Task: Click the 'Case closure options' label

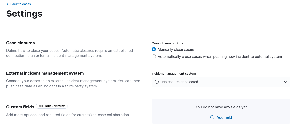Action: click(x=167, y=43)
